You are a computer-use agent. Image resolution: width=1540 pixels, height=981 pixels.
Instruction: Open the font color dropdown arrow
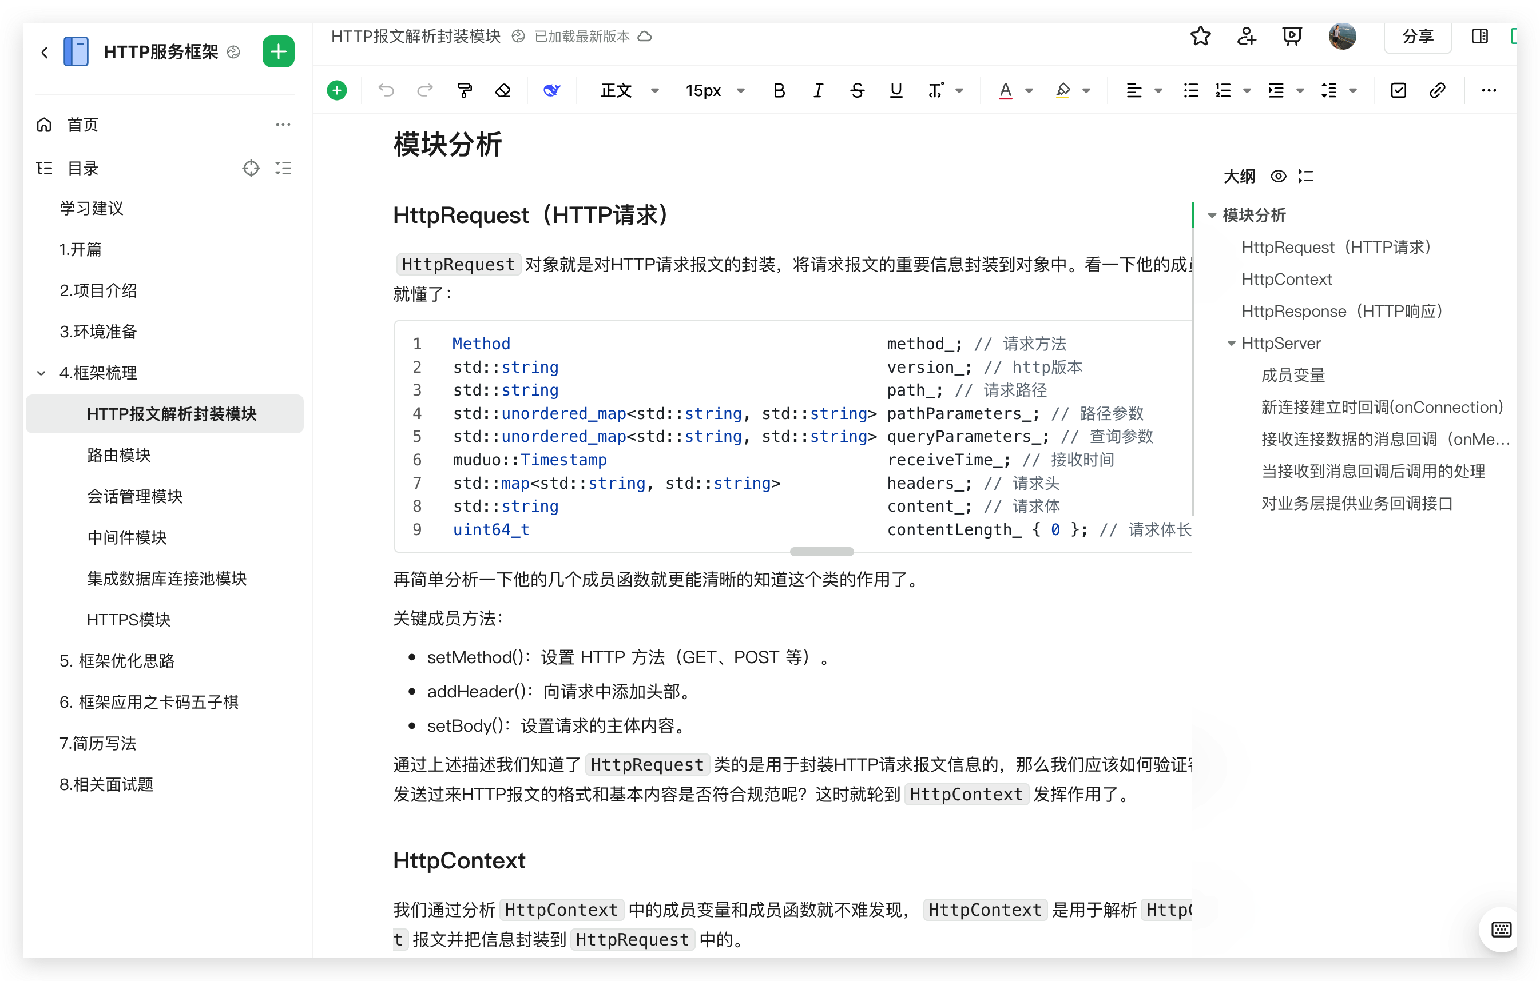click(1029, 91)
